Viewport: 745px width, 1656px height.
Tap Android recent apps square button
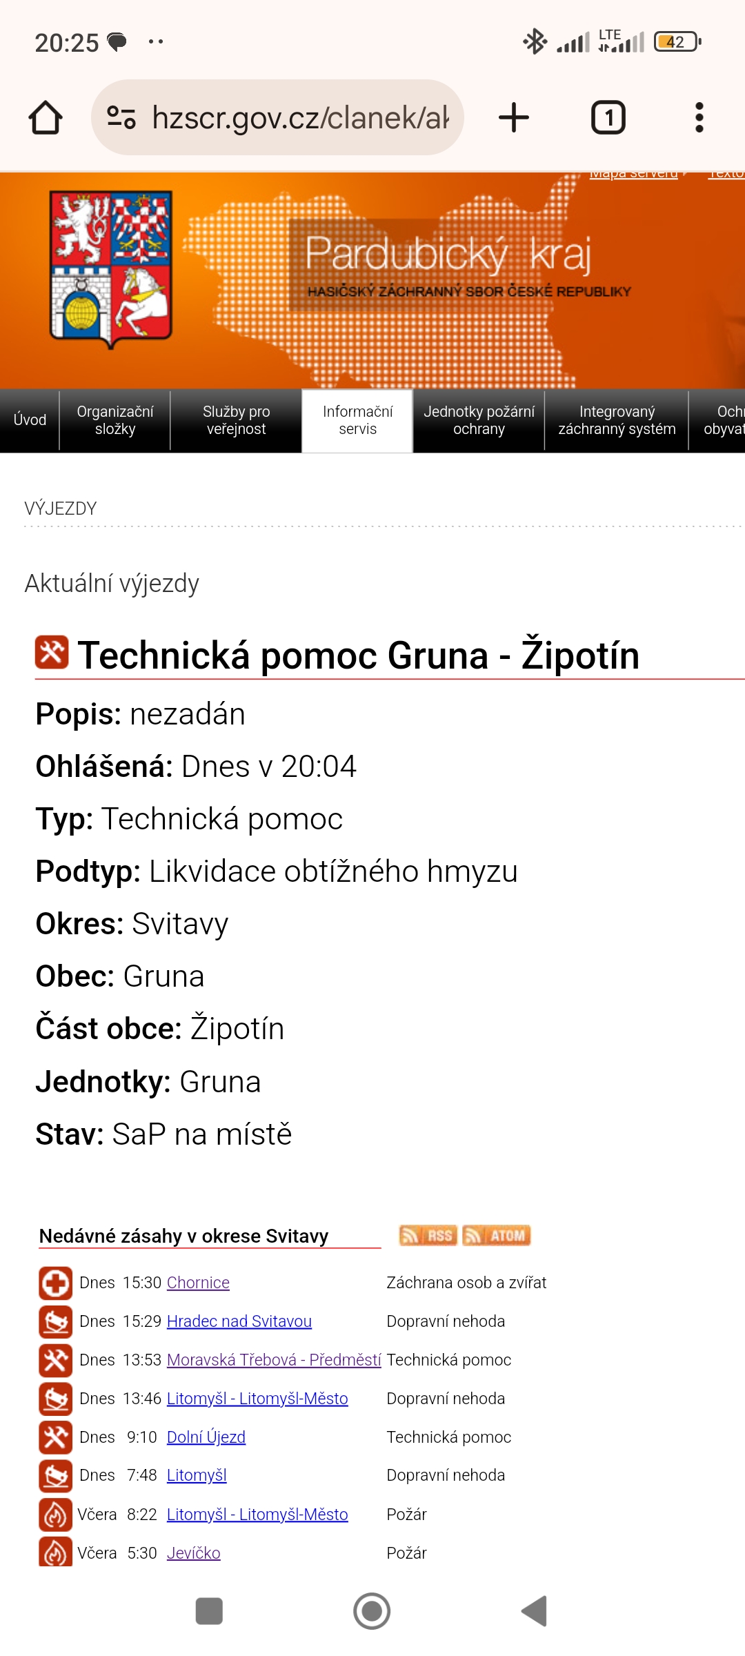(209, 1611)
